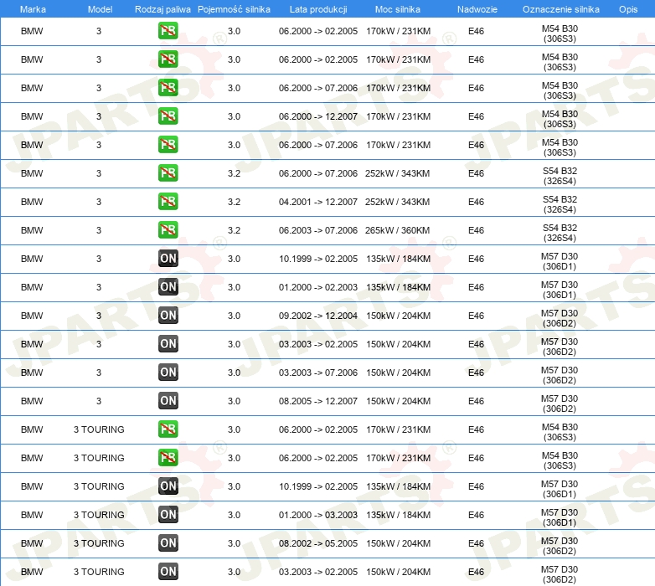Select the production years 03.2003 -> 07.2006
The height and width of the screenshot is (586, 655).
pyautogui.click(x=318, y=373)
